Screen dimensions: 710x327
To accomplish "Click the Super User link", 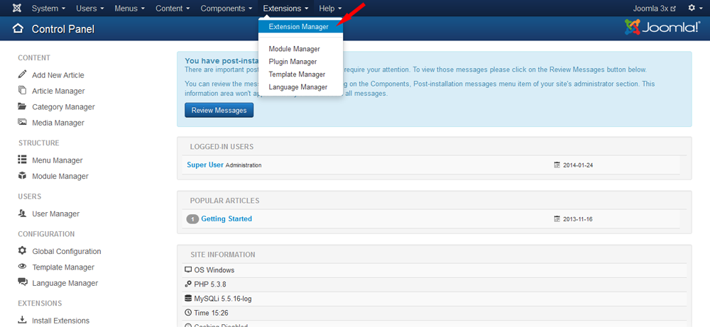I will (x=205, y=165).
